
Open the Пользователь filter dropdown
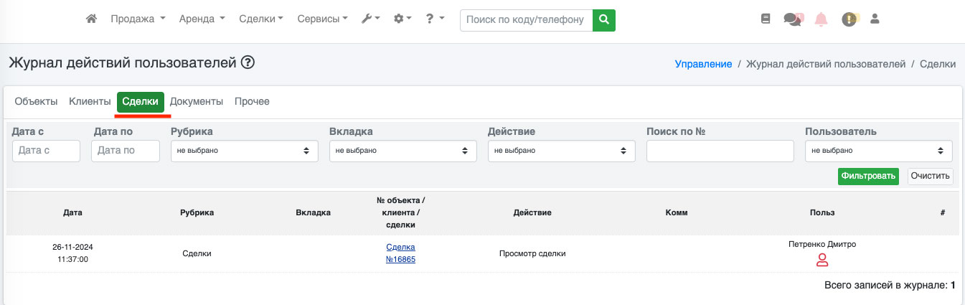878,151
